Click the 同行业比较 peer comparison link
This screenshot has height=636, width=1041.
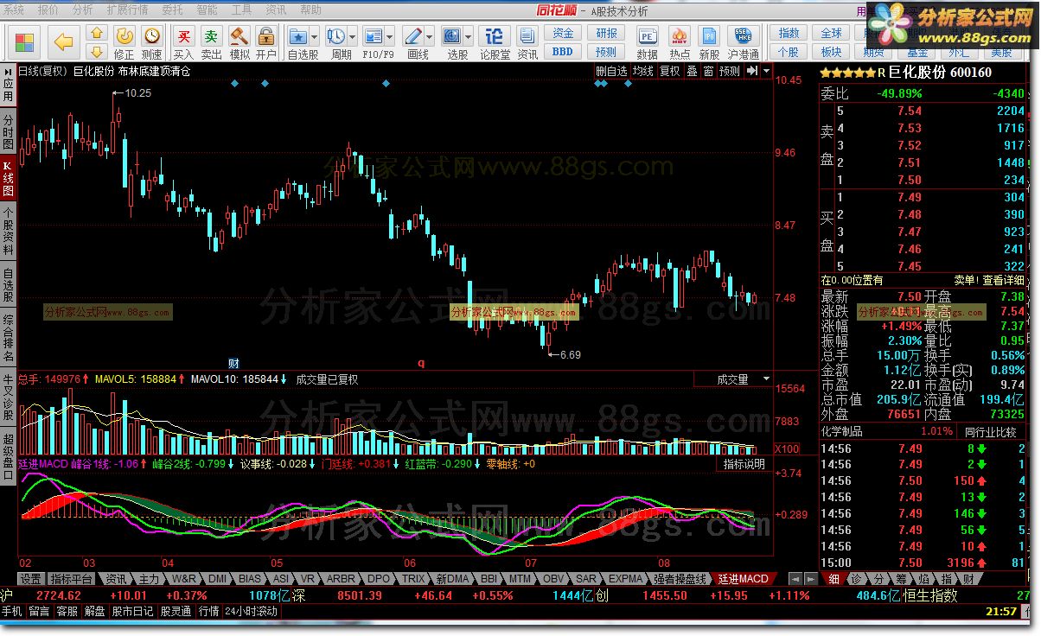[x=991, y=431]
